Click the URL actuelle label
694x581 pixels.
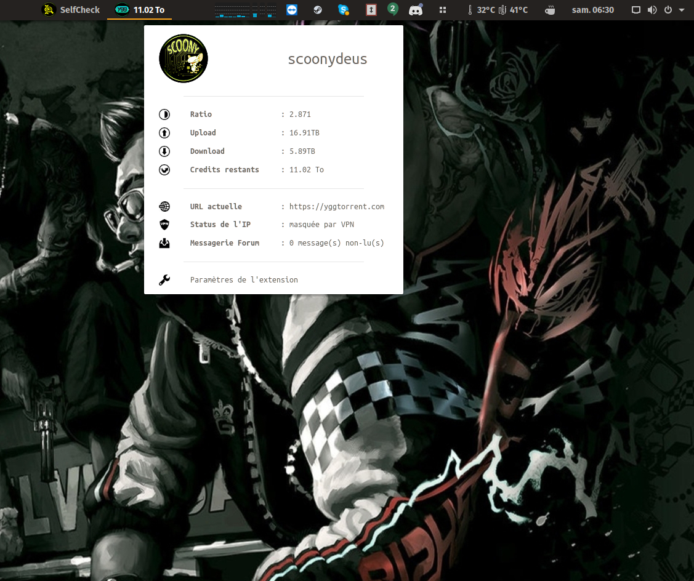(x=216, y=206)
